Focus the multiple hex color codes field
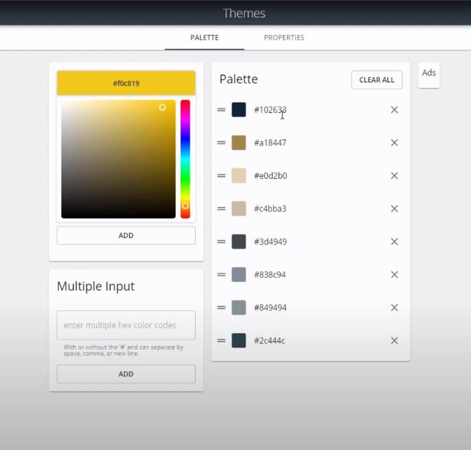This screenshot has height=450, width=471. tap(126, 325)
